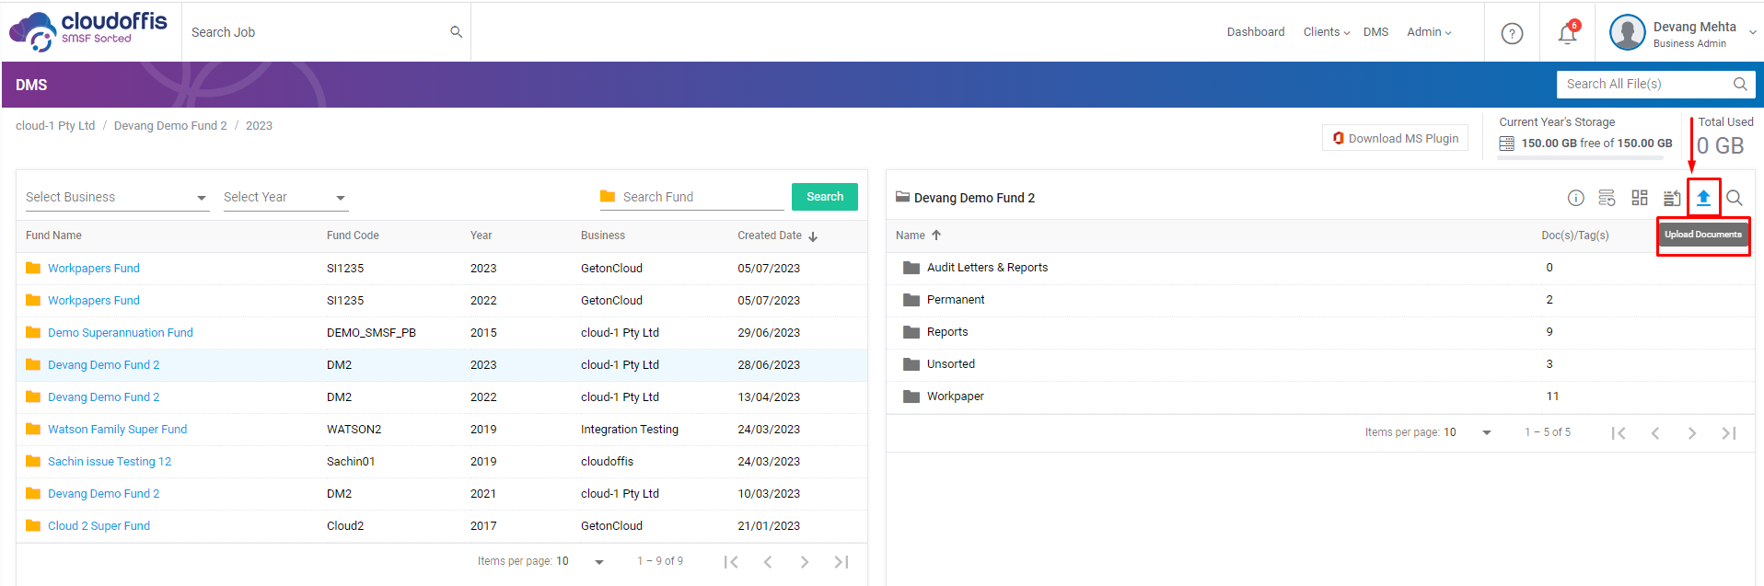Click the folder icon for Demo Superannuation Fund
The image size is (1764, 586).
click(x=33, y=332)
